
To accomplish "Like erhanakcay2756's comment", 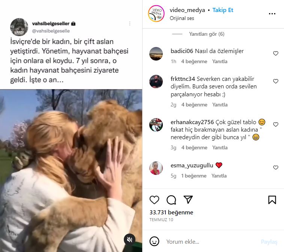I will [275, 124].
